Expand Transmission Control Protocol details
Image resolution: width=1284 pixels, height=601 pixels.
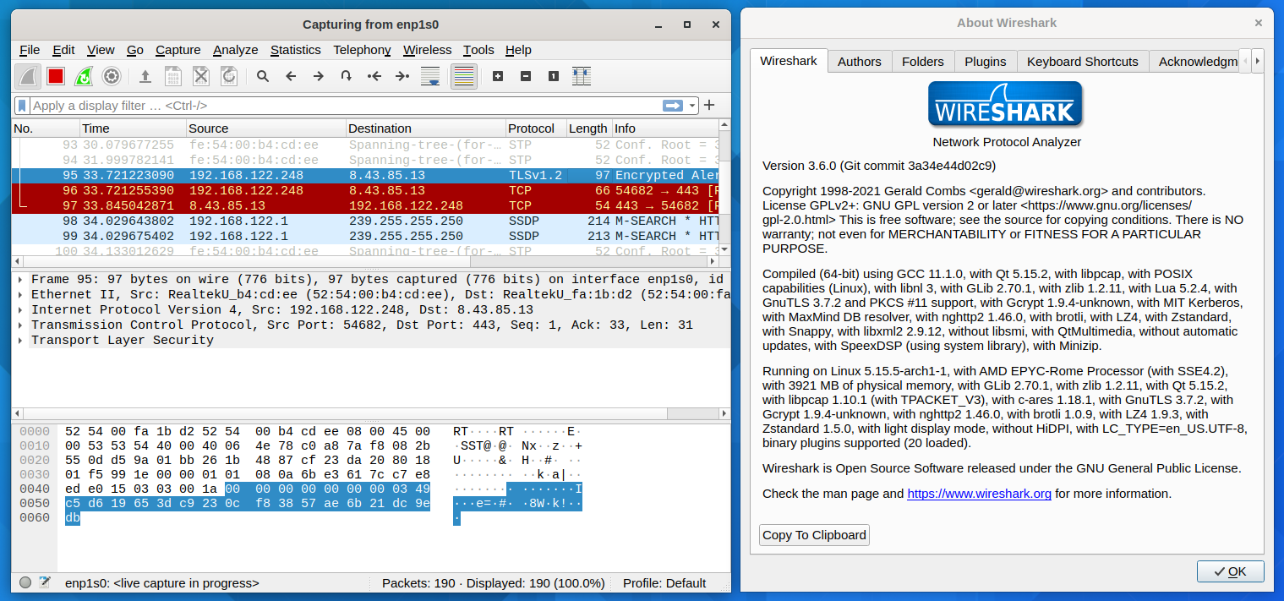pyautogui.click(x=20, y=325)
